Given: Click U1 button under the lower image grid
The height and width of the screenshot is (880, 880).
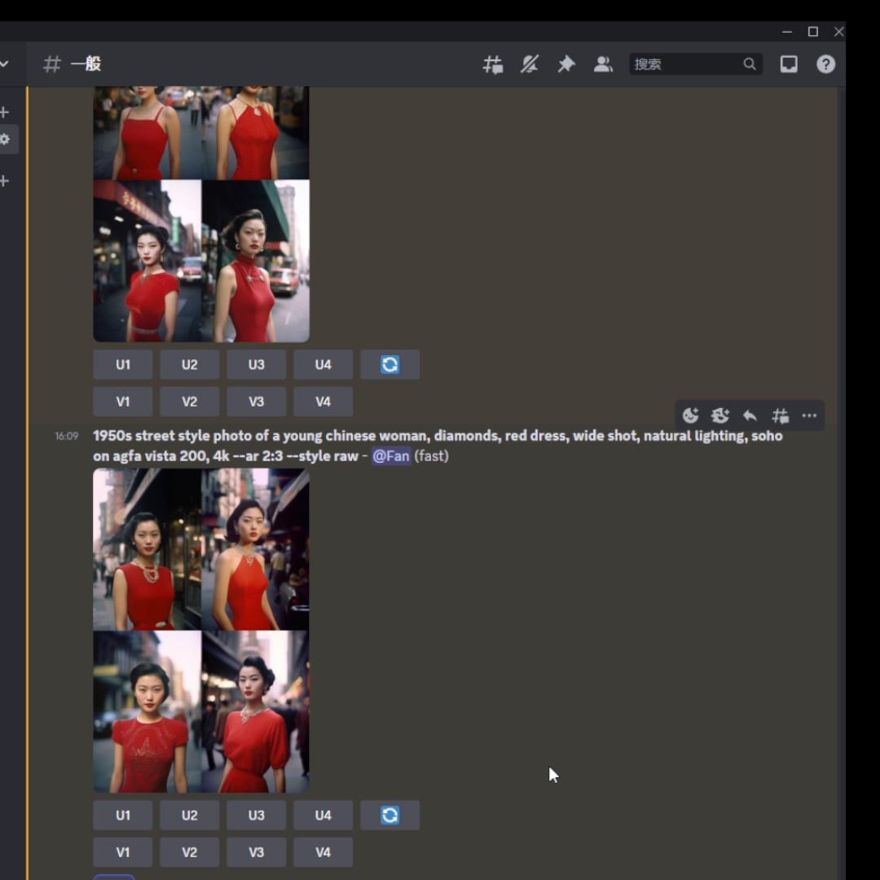Looking at the screenshot, I should [x=123, y=815].
